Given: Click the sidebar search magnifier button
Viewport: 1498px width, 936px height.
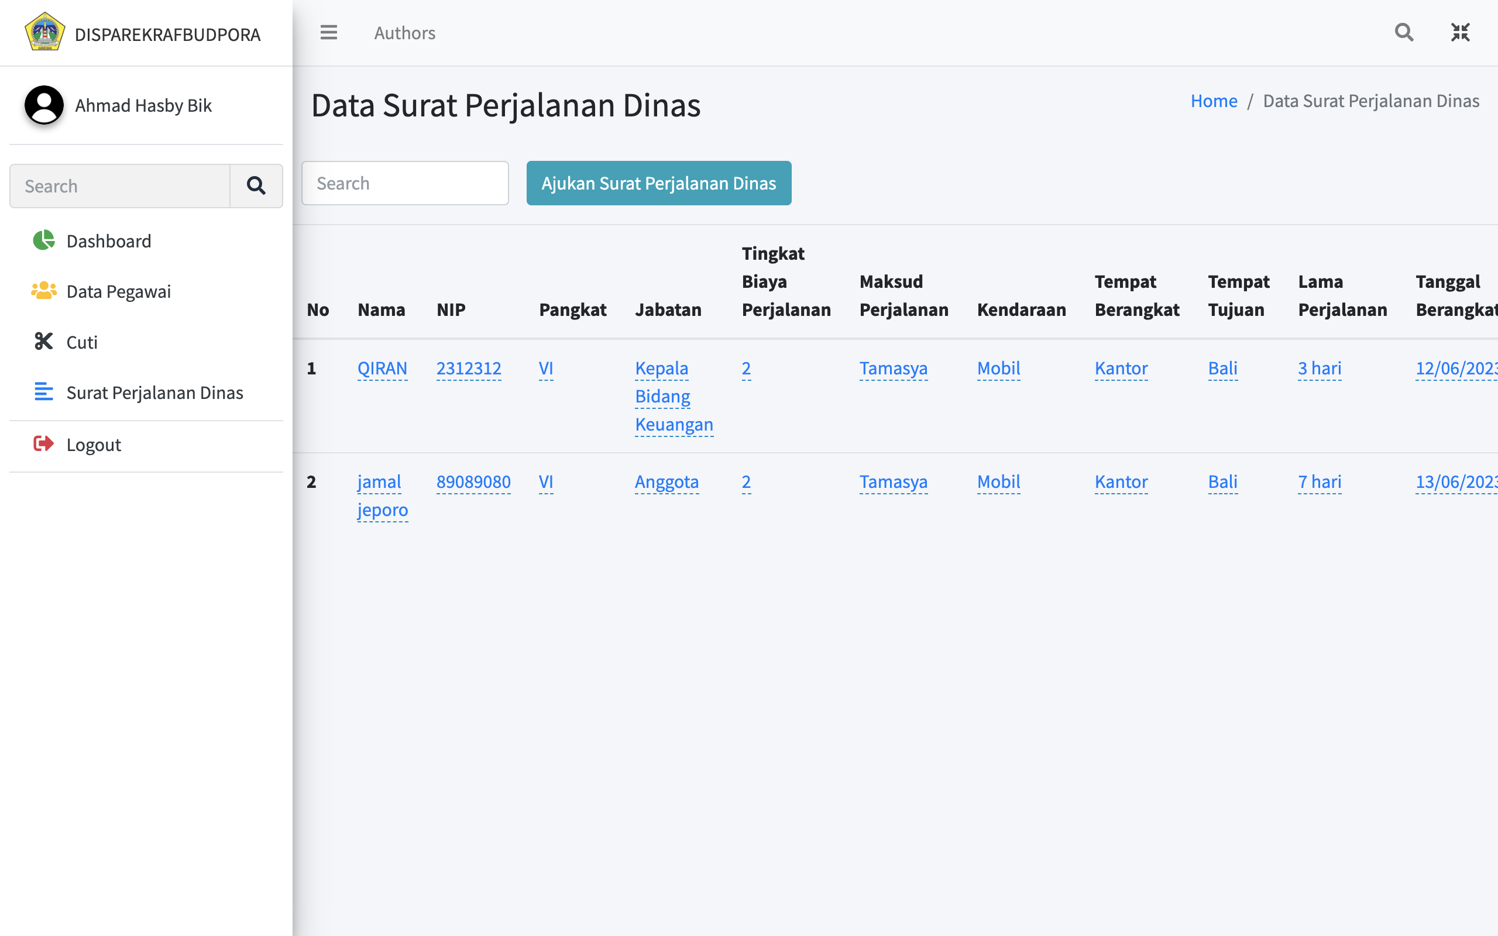Looking at the screenshot, I should 256,185.
